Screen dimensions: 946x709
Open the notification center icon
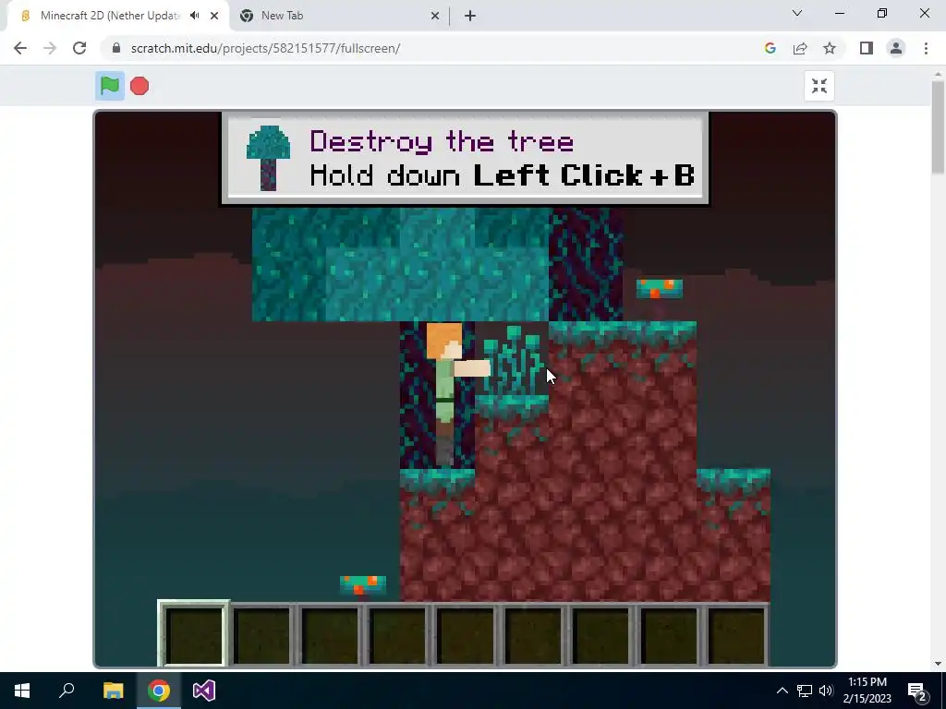[x=916, y=691]
